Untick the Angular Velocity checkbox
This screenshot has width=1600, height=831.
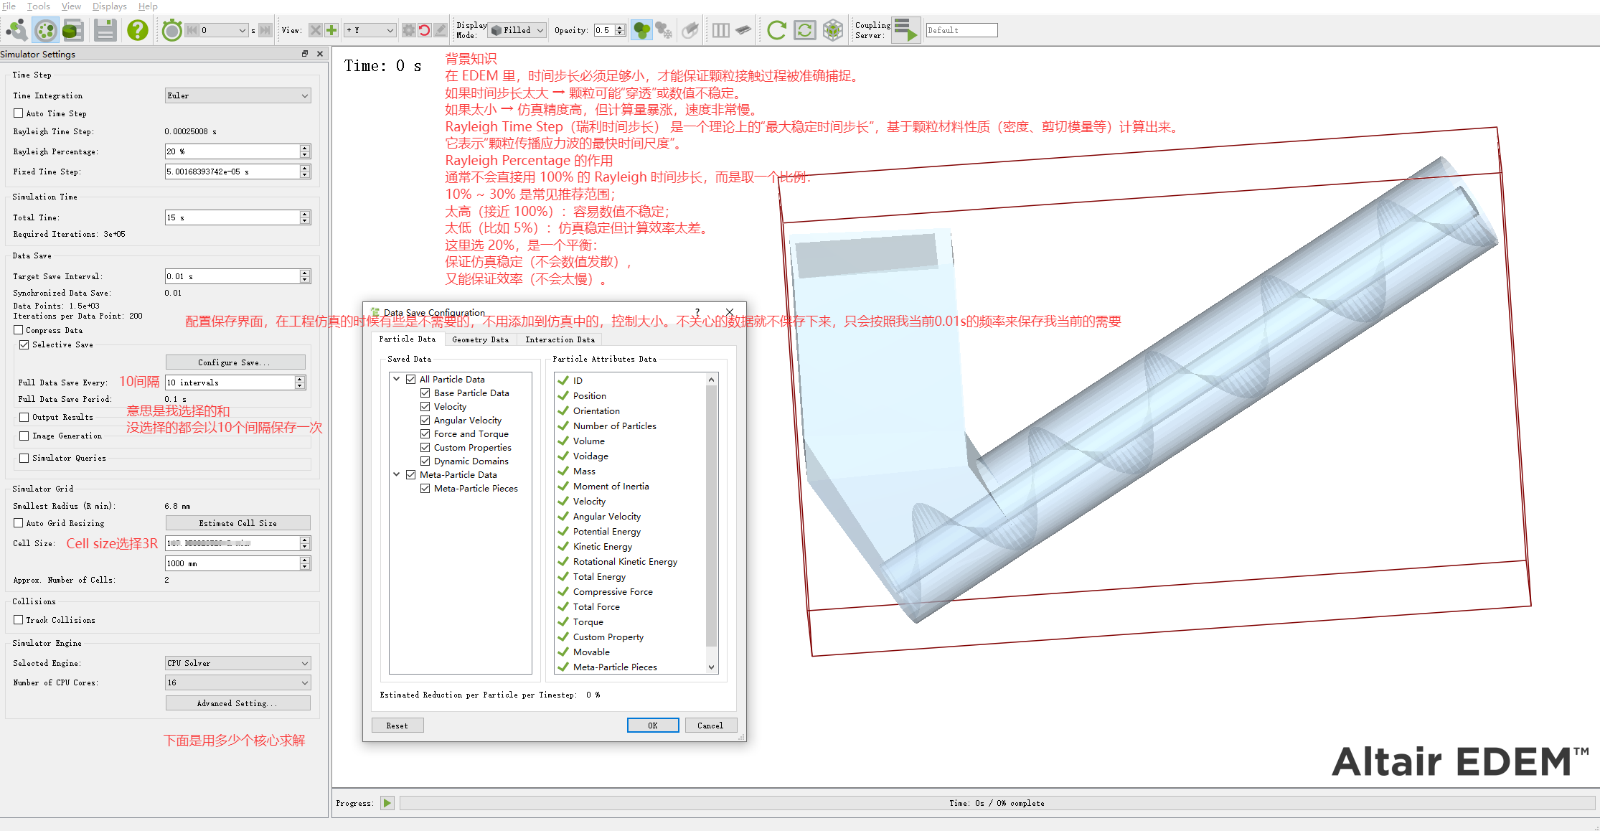pyautogui.click(x=425, y=421)
